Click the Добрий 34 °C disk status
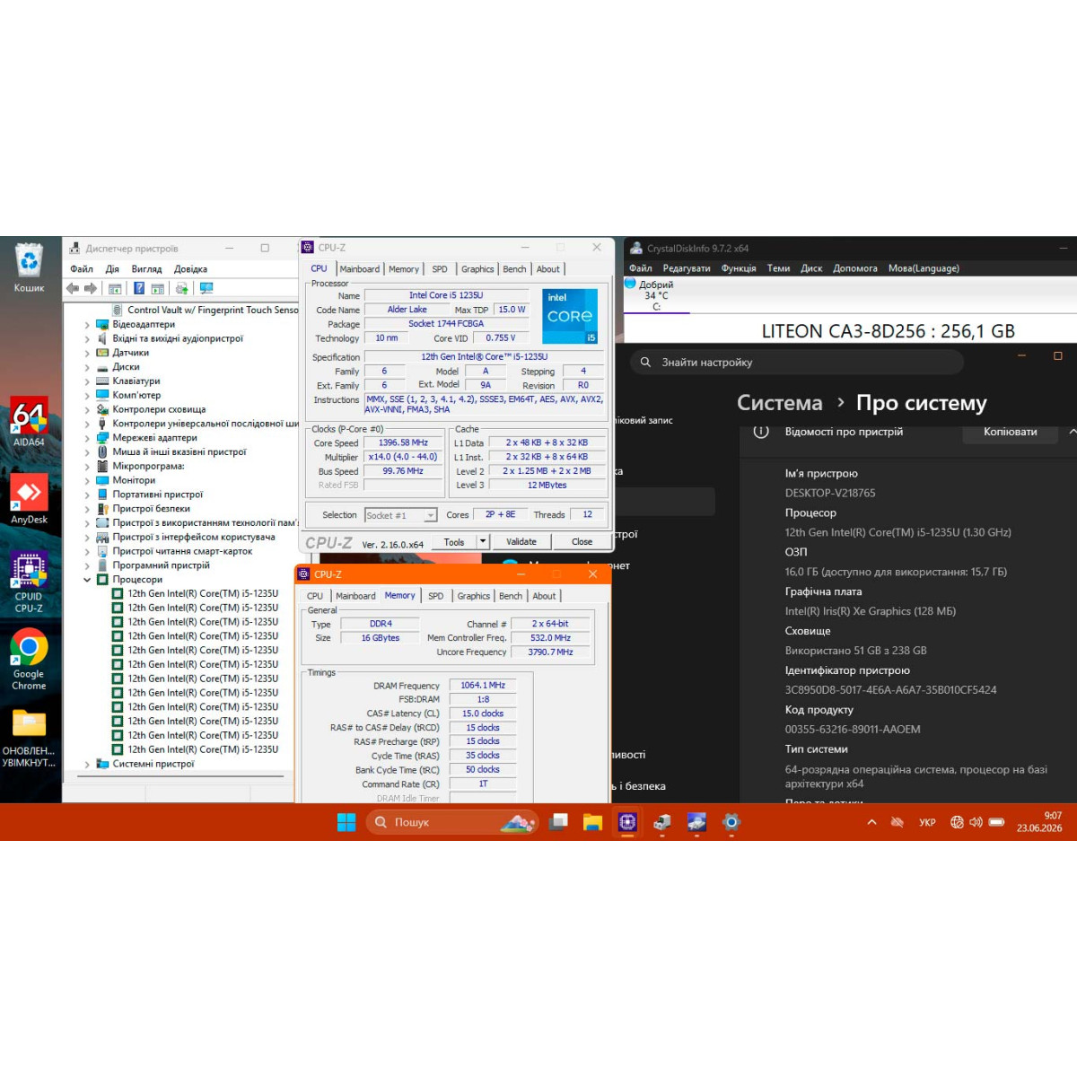Viewport: 1077px width, 1077px height. pos(656,295)
